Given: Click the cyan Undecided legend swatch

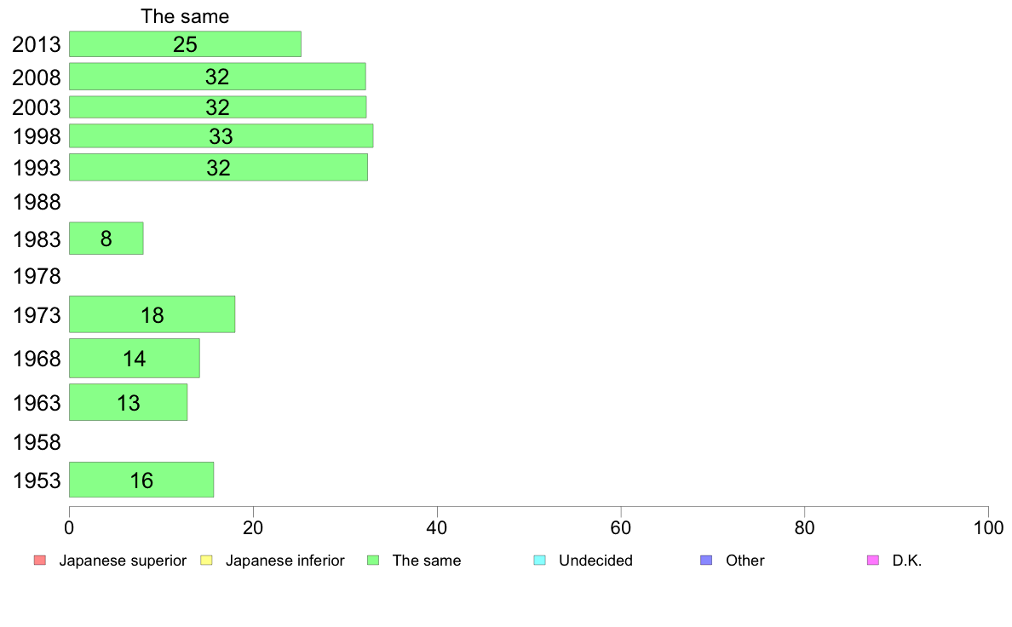Looking at the screenshot, I should click(539, 560).
